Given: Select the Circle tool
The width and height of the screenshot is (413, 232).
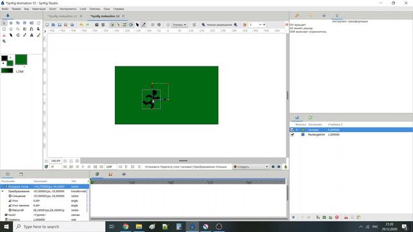Looking at the screenshot, I should coord(38,23).
